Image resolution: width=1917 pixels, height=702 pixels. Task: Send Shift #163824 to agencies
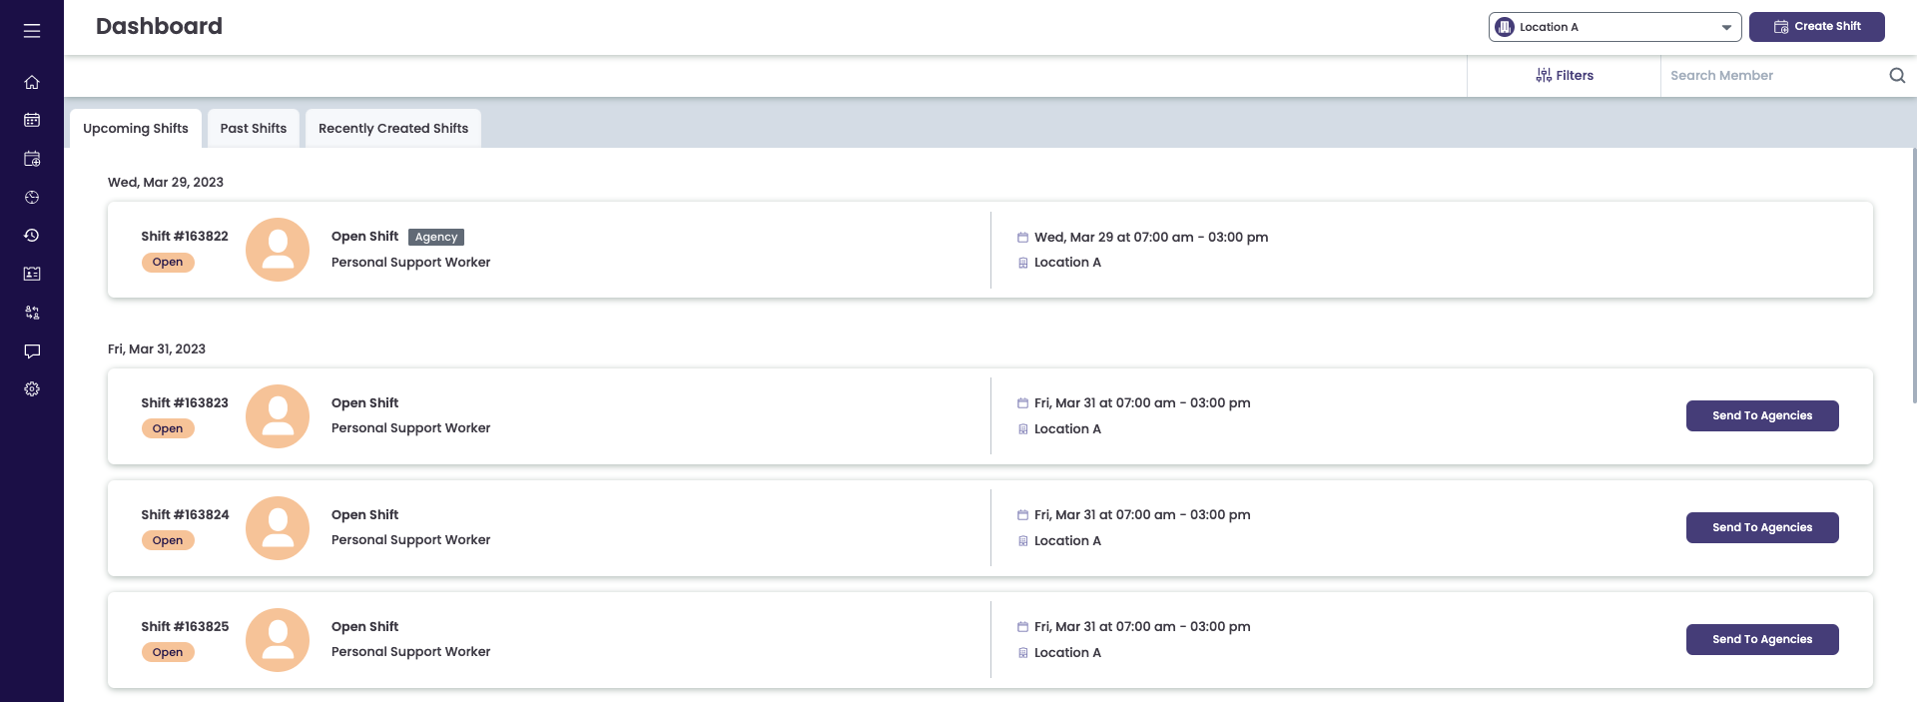pyautogui.click(x=1762, y=527)
